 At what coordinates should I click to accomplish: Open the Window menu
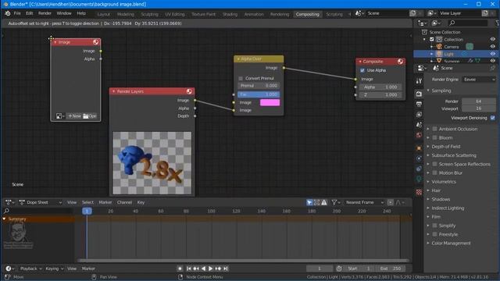tap(64, 13)
